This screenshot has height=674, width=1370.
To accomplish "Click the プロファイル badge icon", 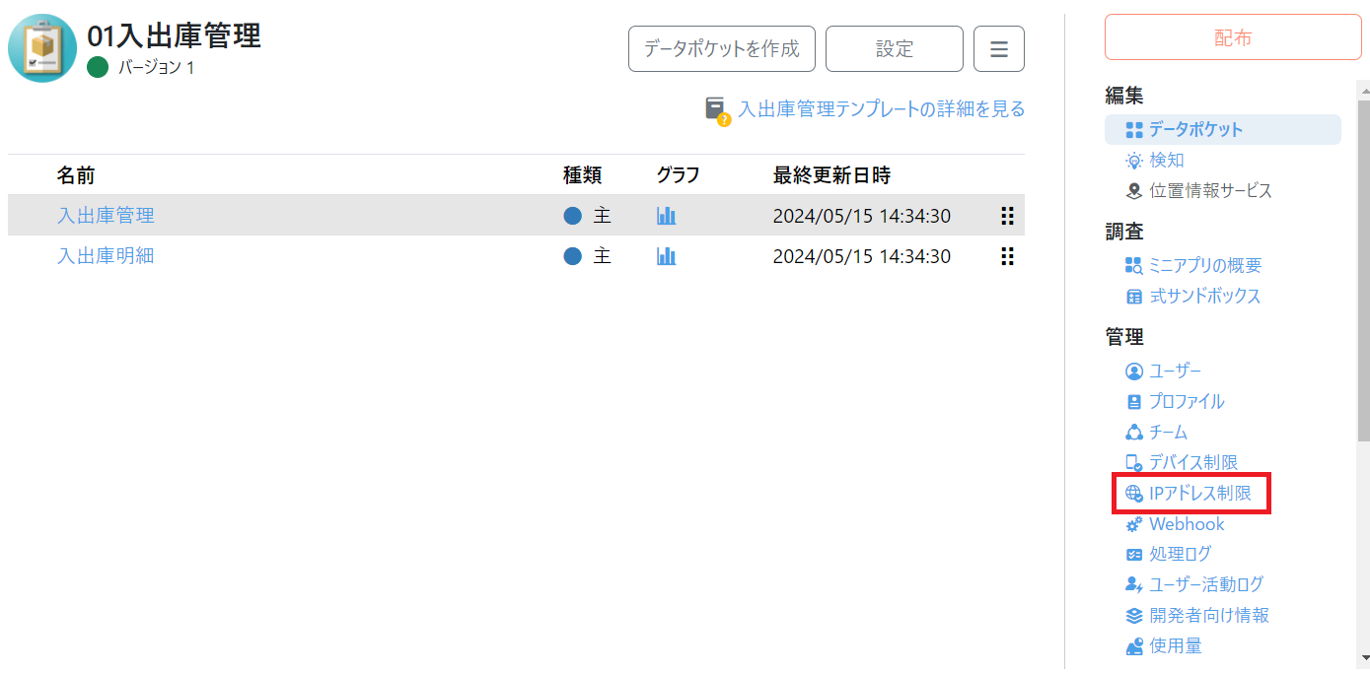I will point(1134,402).
